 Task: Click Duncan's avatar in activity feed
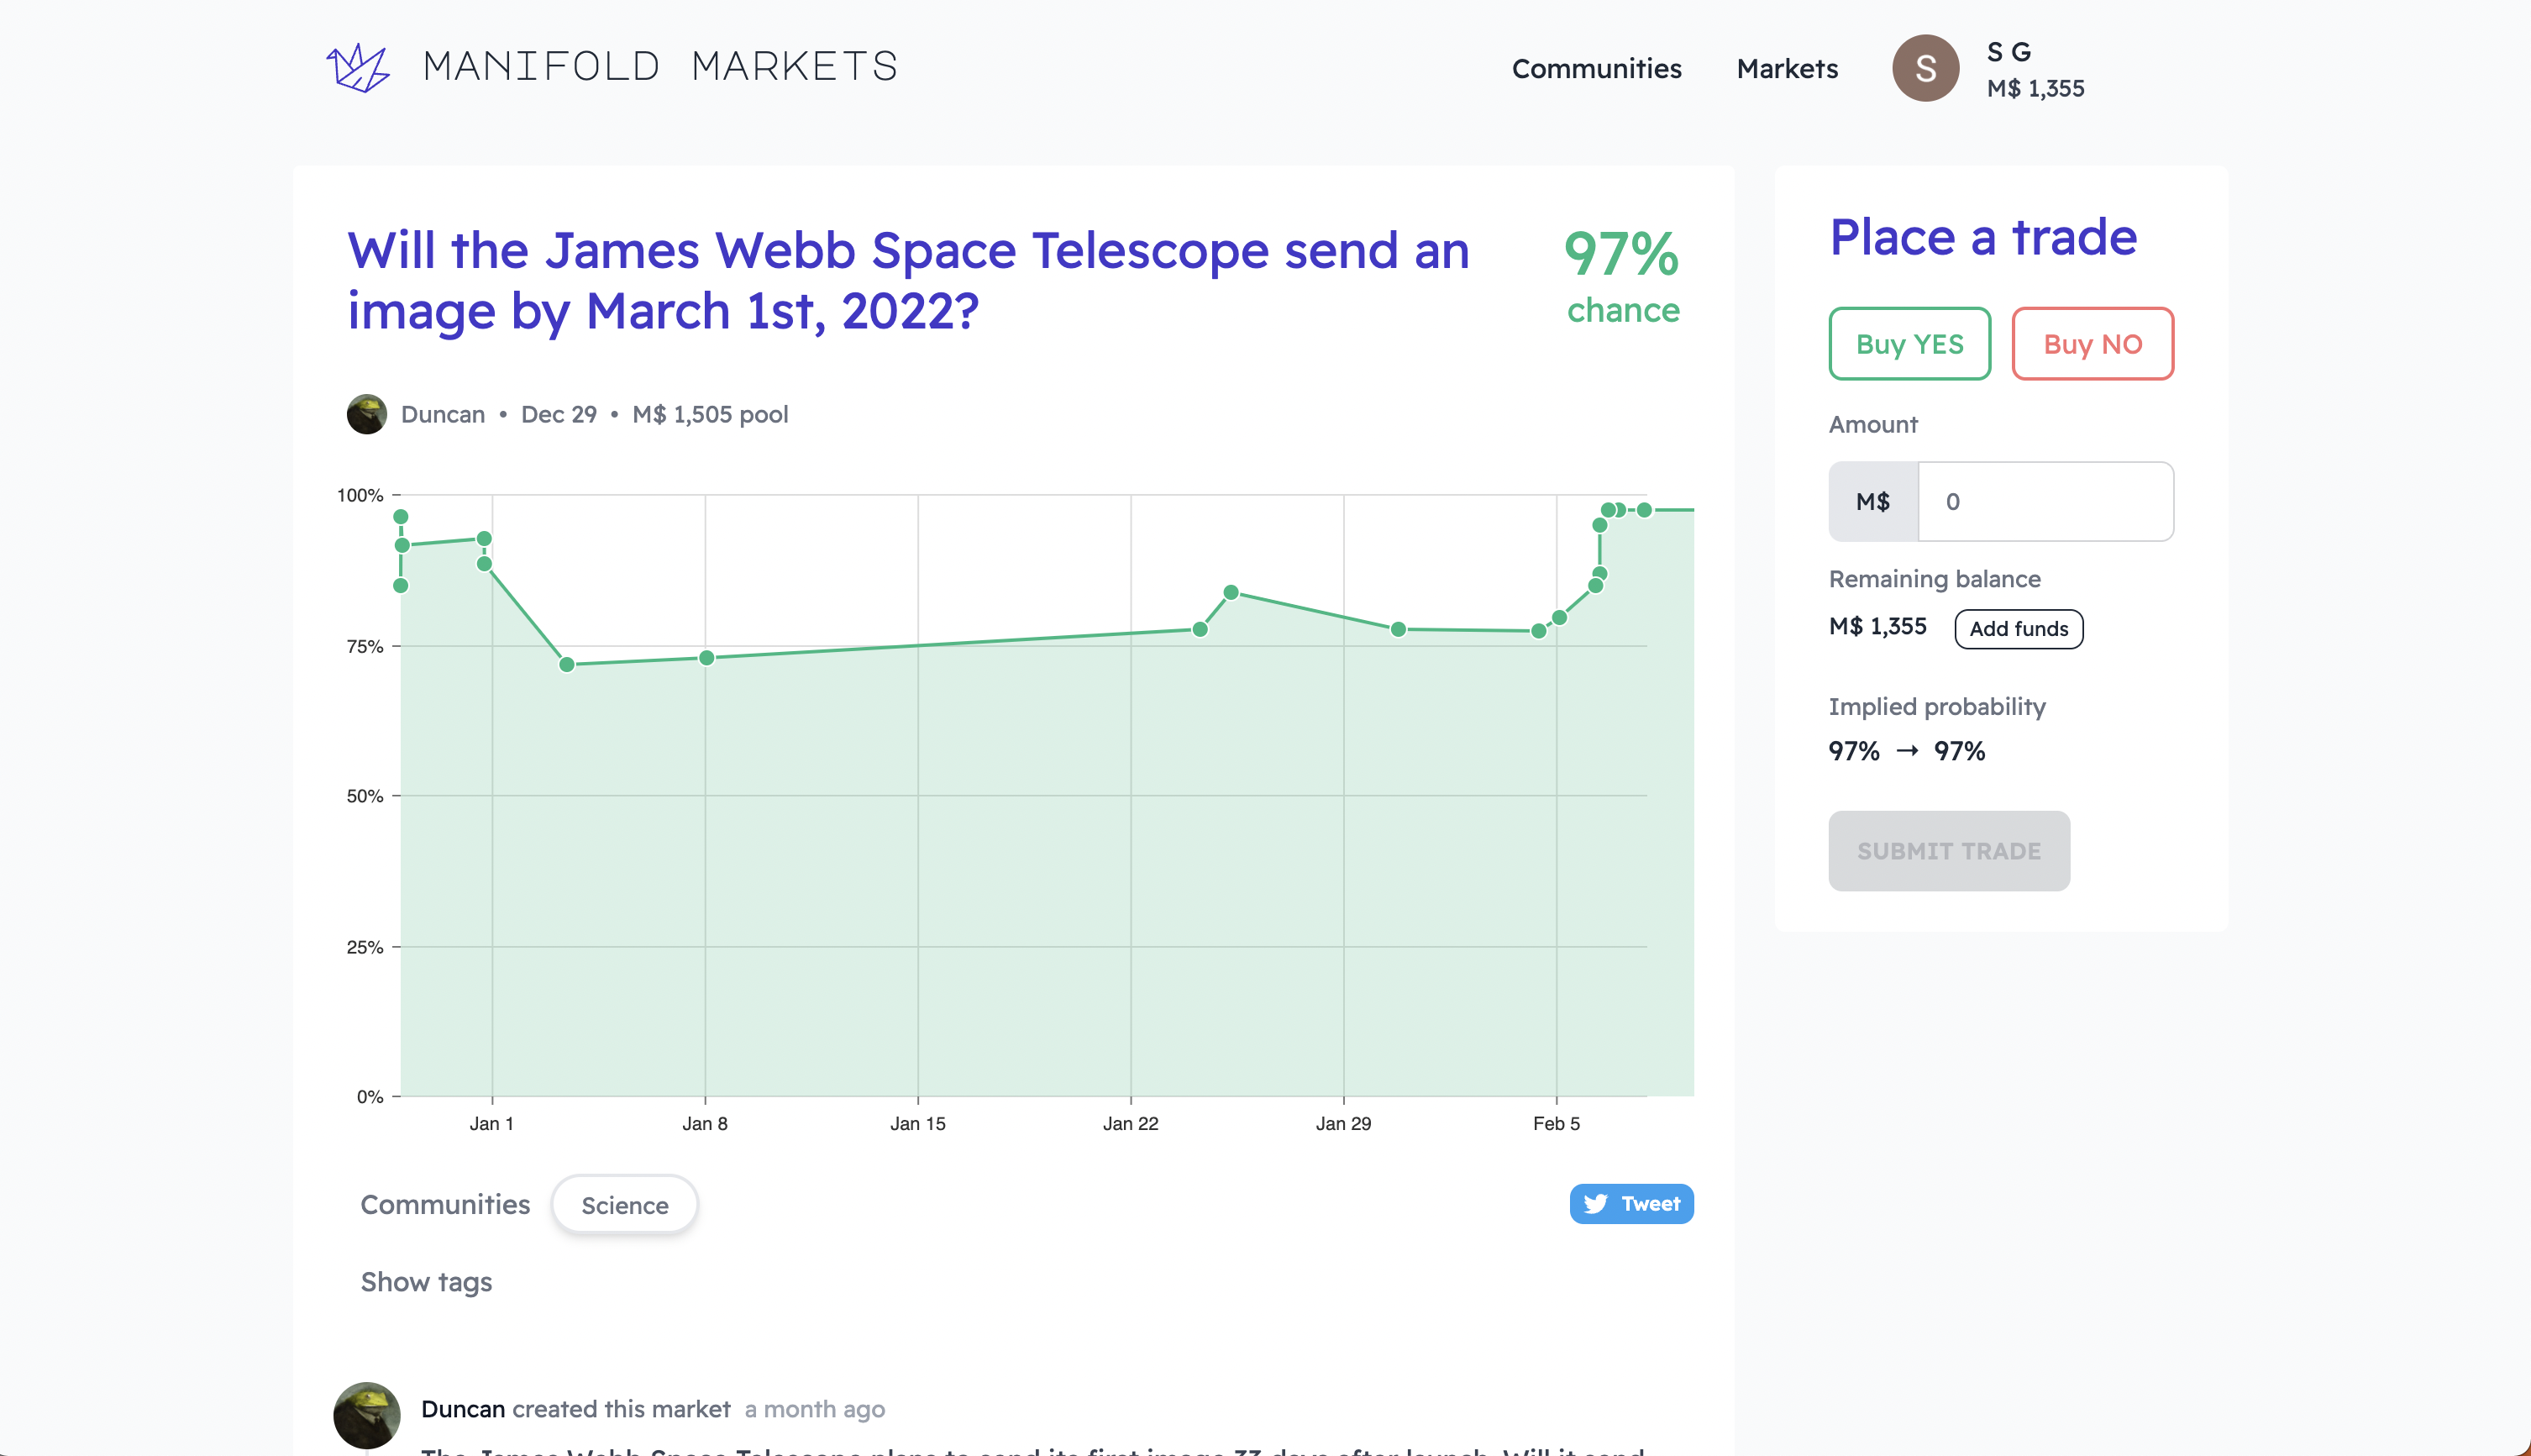click(x=367, y=1414)
